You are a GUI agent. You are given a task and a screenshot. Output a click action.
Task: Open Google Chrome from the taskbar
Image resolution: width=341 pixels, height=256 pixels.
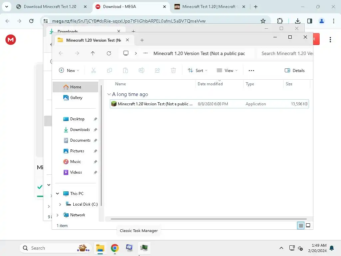115,248
